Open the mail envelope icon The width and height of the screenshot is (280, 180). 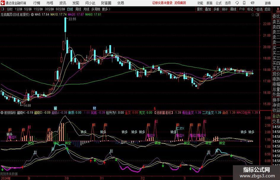pyautogui.click(x=252, y=3)
